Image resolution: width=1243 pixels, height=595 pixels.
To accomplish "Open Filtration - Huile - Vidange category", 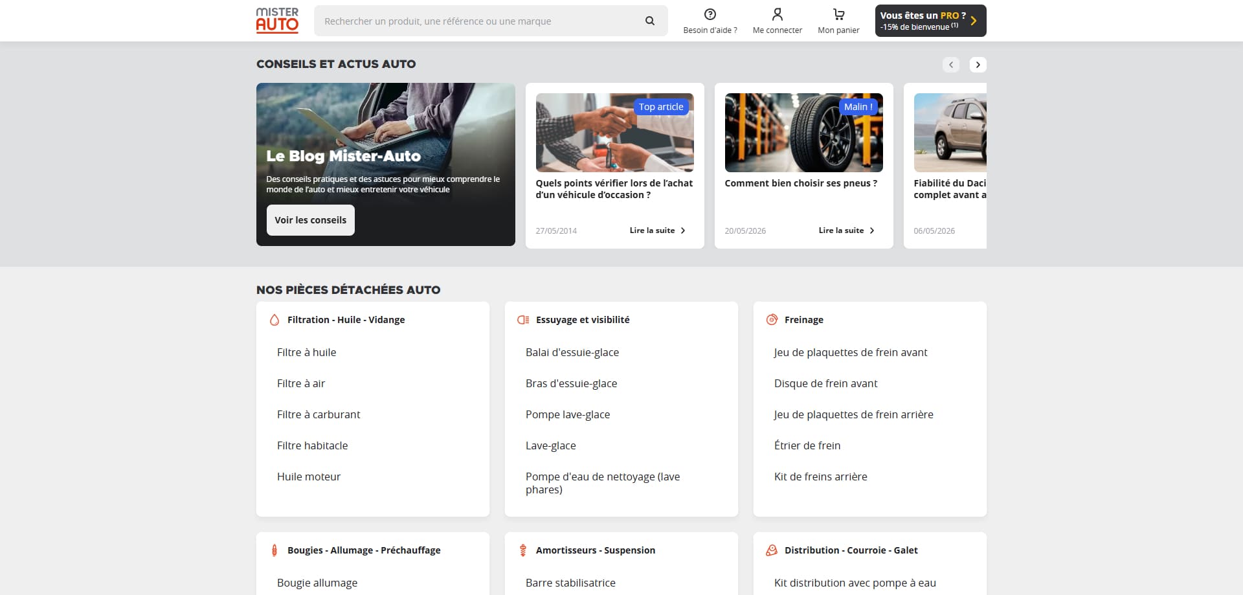I will coord(346,320).
